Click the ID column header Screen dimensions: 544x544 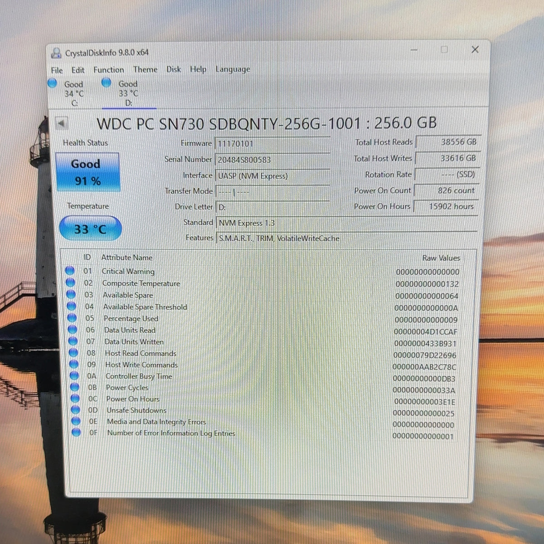87,257
